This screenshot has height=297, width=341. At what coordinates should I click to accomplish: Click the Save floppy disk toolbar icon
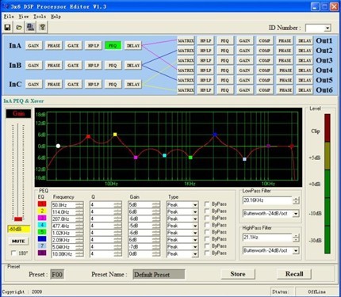point(8,27)
